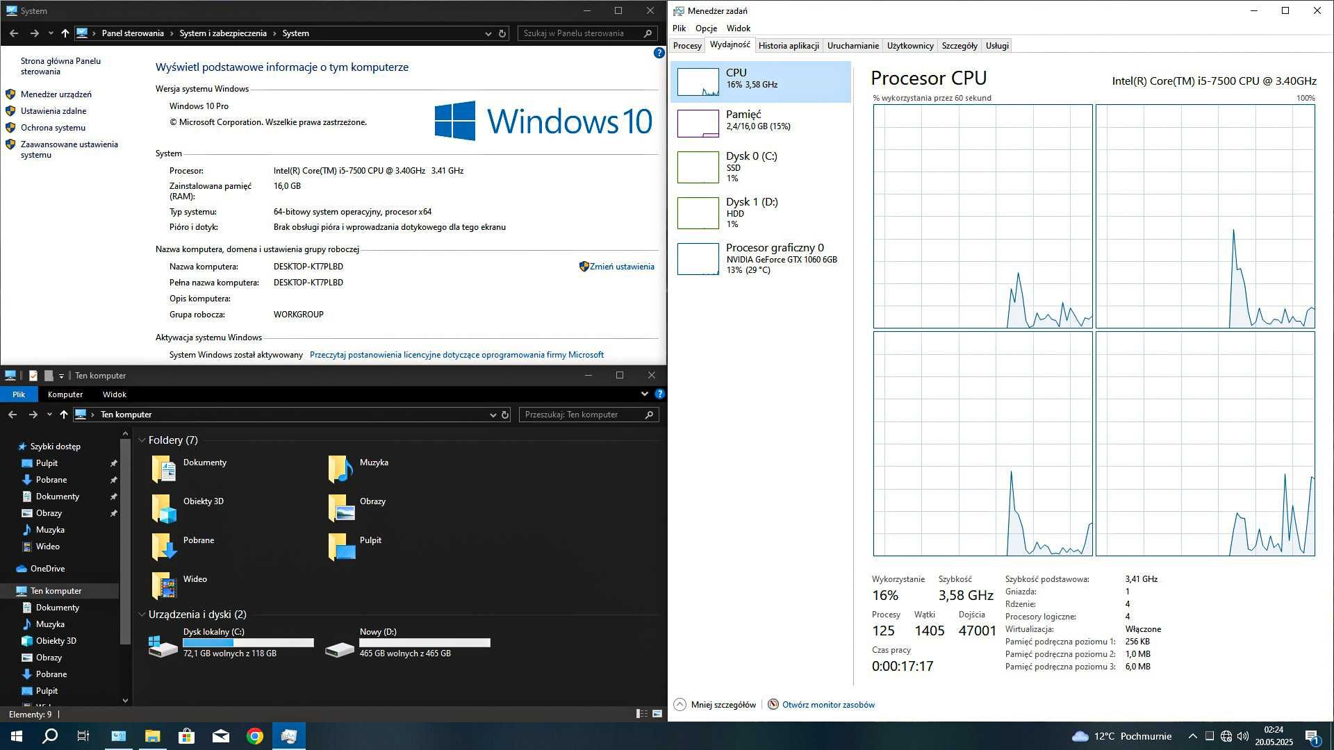This screenshot has width=1334, height=750.
Task: Open taskbar search
Action: click(50, 736)
